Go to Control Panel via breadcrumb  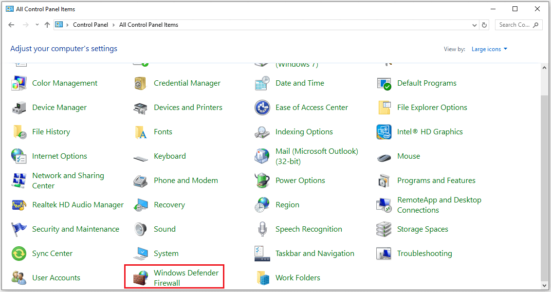(91, 24)
